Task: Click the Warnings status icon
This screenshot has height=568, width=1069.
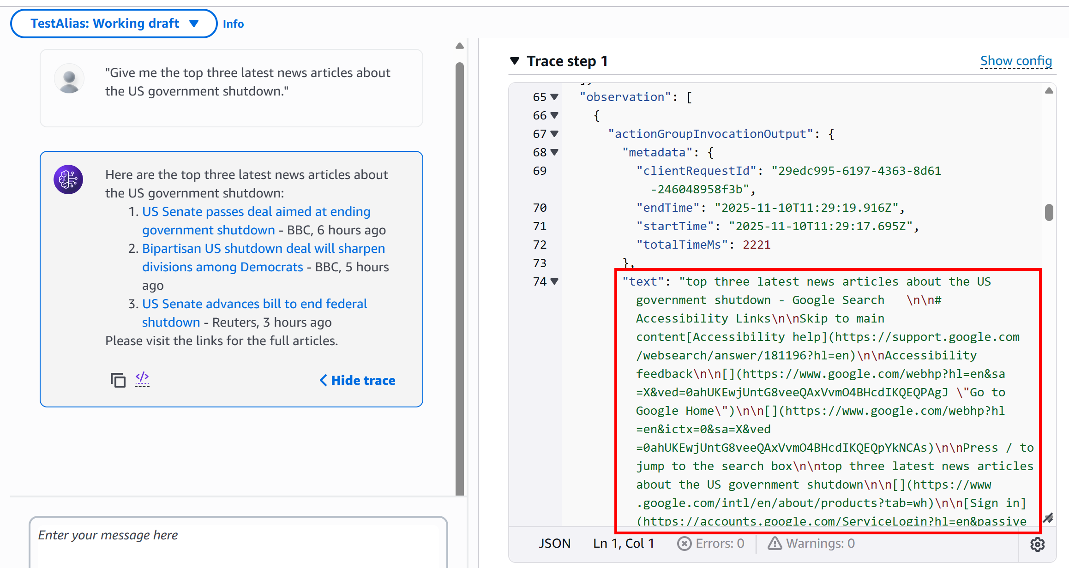Action: pos(774,543)
